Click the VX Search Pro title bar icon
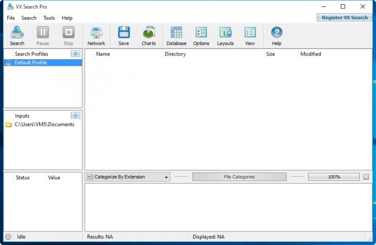 coord(10,7)
